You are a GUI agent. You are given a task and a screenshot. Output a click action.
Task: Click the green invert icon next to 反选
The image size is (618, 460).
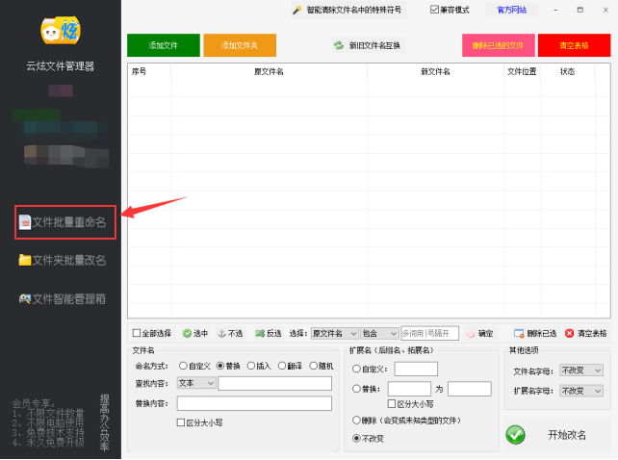[x=260, y=334]
